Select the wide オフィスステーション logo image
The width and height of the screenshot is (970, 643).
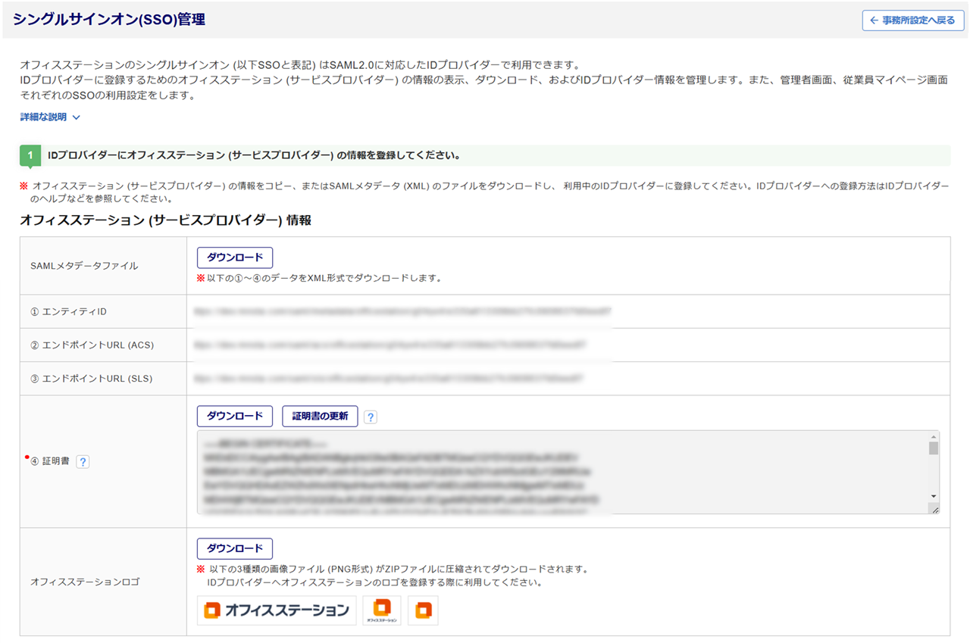(x=277, y=610)
